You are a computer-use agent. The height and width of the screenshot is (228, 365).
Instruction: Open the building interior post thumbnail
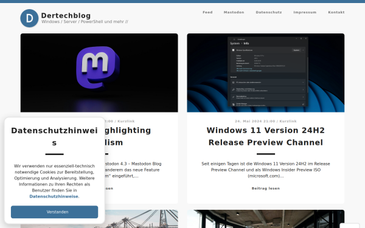point(266,219)
